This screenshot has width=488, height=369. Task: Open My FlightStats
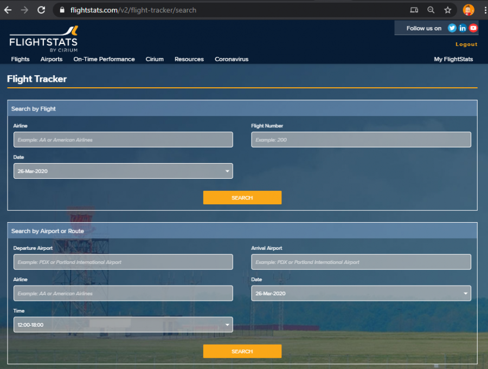[453, 59]
